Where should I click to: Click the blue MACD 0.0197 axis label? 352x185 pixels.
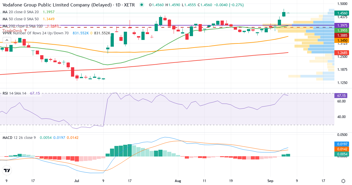tap(342, 144)
